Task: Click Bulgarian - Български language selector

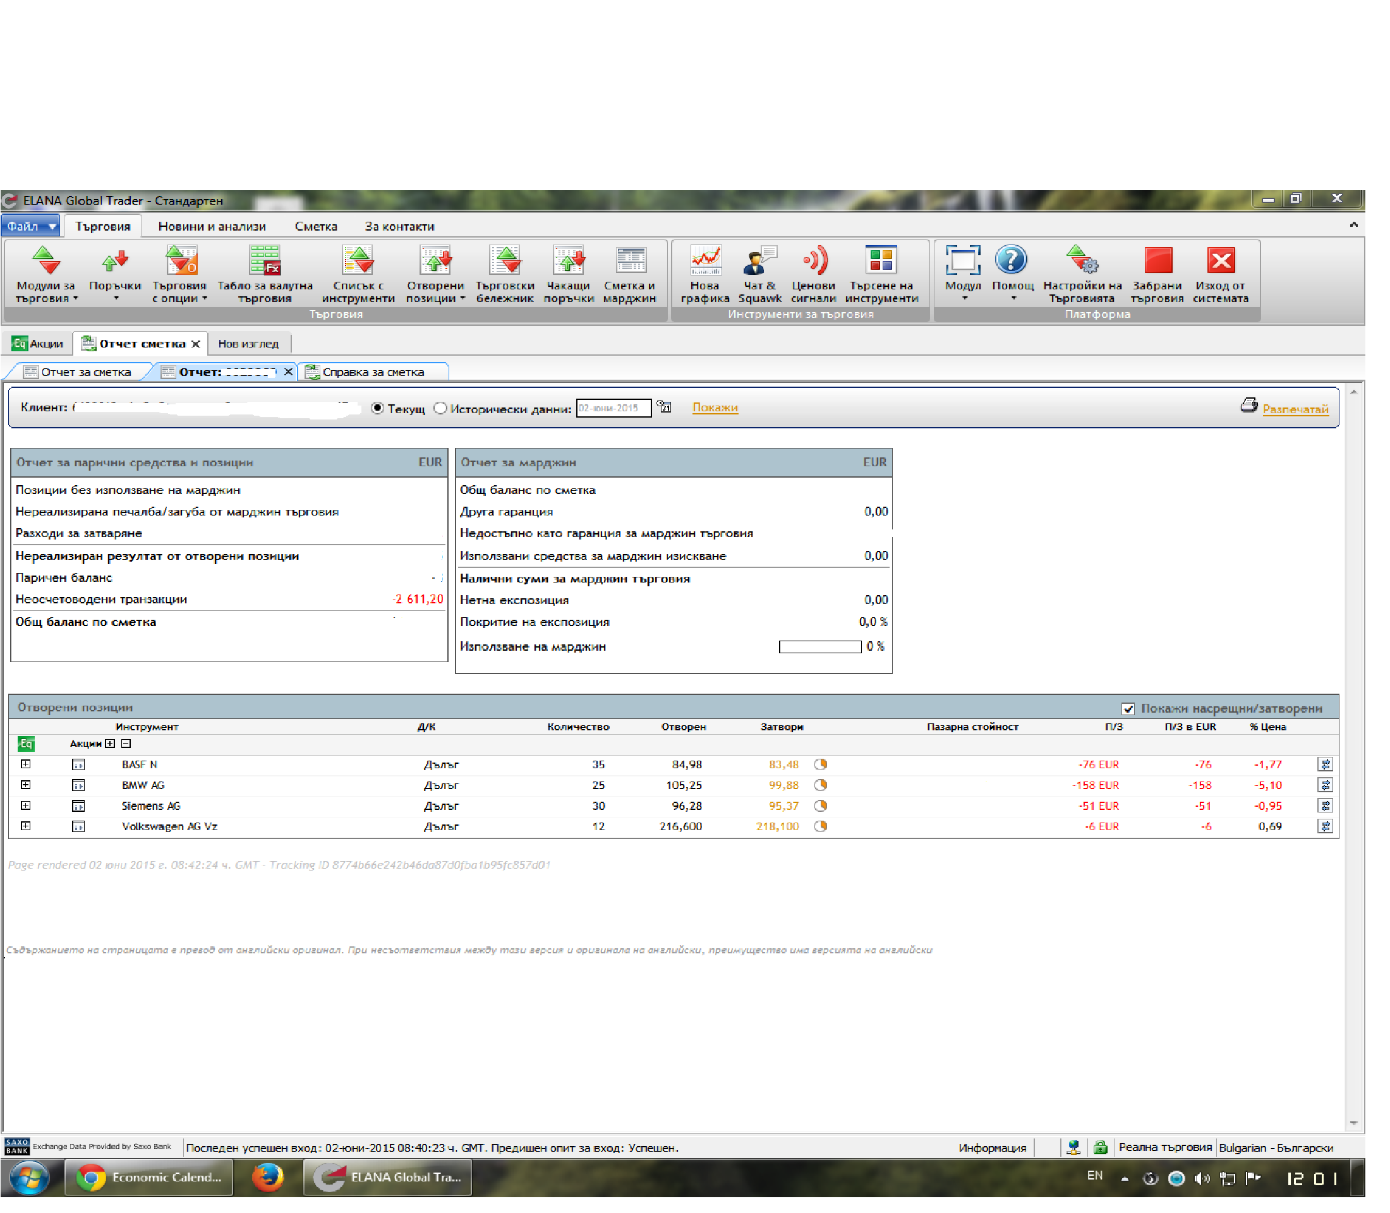Action: click(1276, 1148)
